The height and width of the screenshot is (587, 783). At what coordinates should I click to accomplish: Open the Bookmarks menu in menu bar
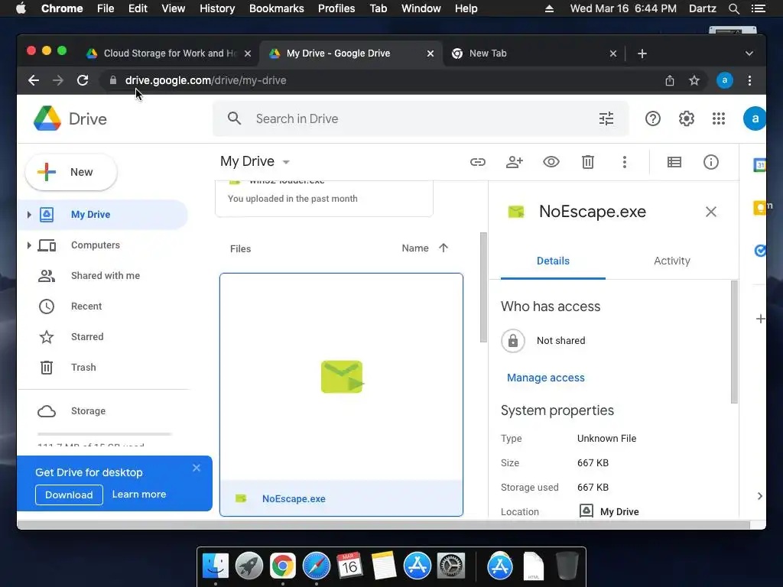pos(277,8)
